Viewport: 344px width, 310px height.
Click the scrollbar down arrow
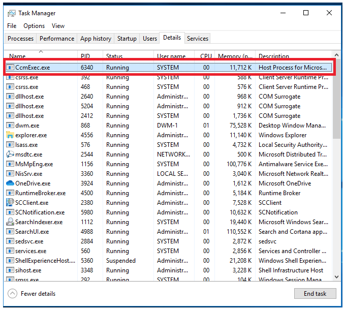(x=336, y=277)
